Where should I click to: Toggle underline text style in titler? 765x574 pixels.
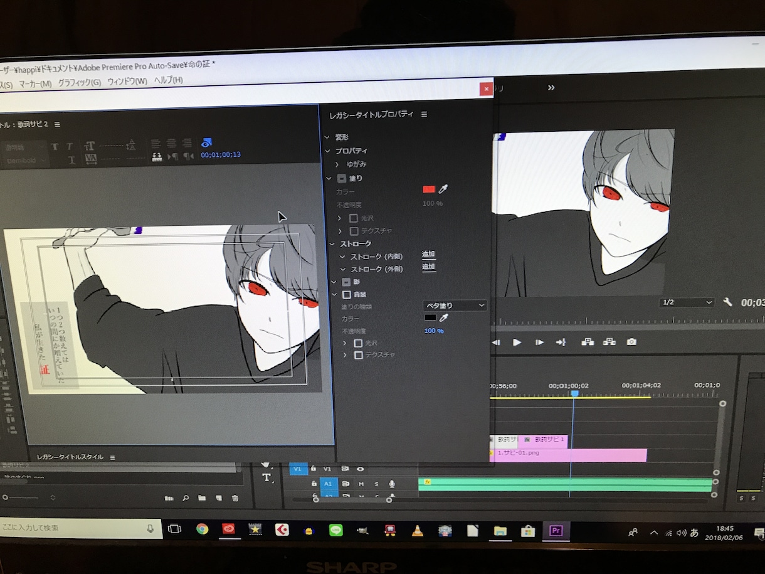click(x=71, y=161)
